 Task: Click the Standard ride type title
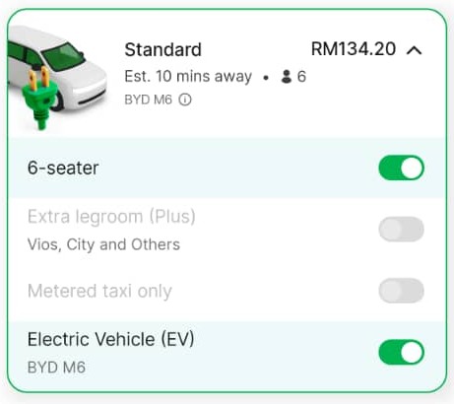click(x=162, y=50)
